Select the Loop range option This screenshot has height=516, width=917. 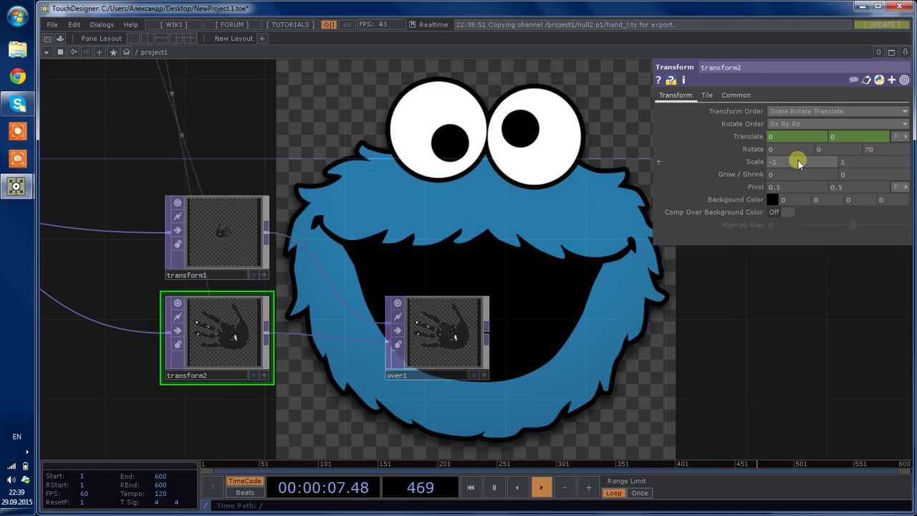pyautogui.click(x=614, y=493)
